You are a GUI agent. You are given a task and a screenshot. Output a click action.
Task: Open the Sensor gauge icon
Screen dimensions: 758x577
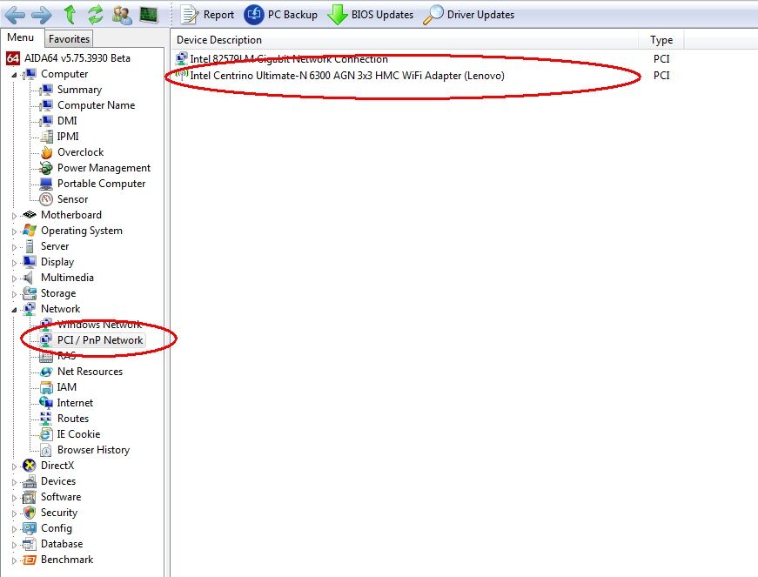[46, 199]
